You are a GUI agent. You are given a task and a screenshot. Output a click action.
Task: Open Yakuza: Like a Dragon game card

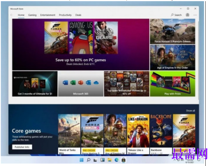click(x=138, y=134)
